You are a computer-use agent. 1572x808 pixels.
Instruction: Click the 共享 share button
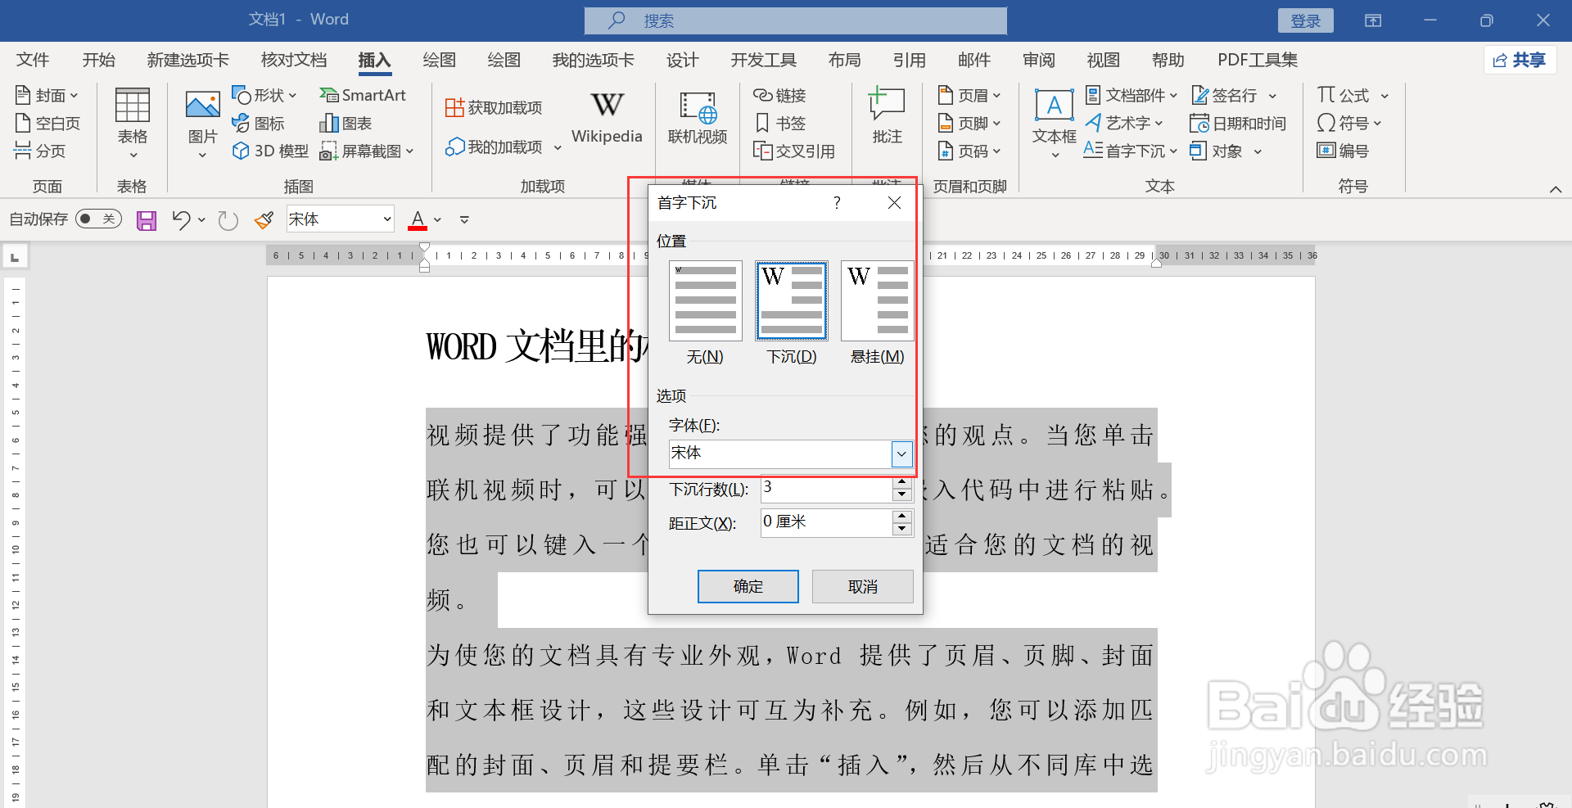point(1520,60)
